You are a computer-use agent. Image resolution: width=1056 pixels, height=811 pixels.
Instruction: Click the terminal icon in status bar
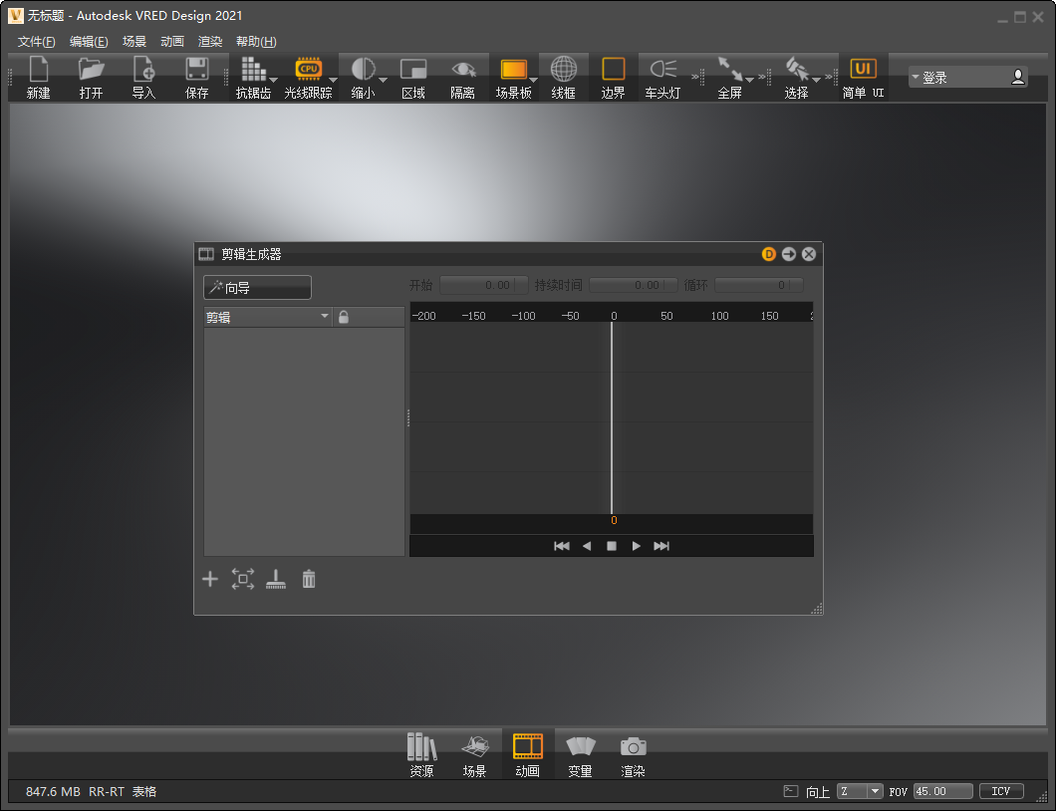(791, 791)
